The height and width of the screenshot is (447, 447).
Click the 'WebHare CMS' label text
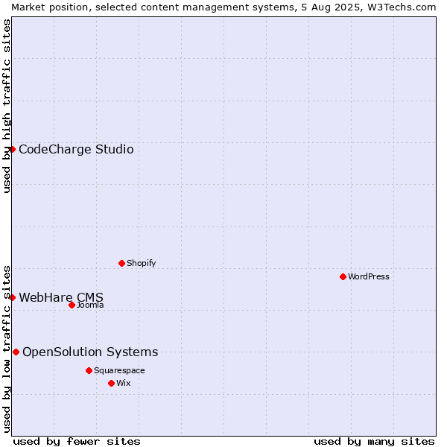[x=61, y=297]
